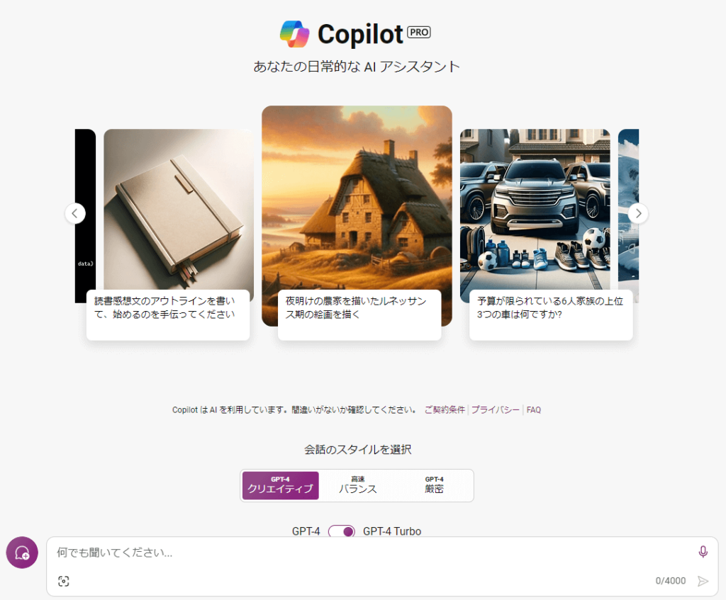Click the Copilot colorful logo
The height and width of the screenshot is (600, 726).
tap(294, 34)
